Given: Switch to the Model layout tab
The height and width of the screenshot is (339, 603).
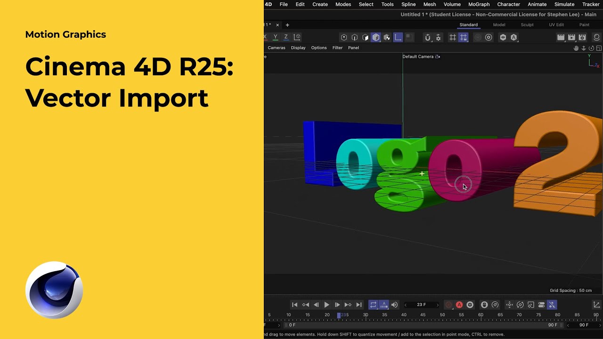Looking at the screenshot, I should [x=499, y=25].
